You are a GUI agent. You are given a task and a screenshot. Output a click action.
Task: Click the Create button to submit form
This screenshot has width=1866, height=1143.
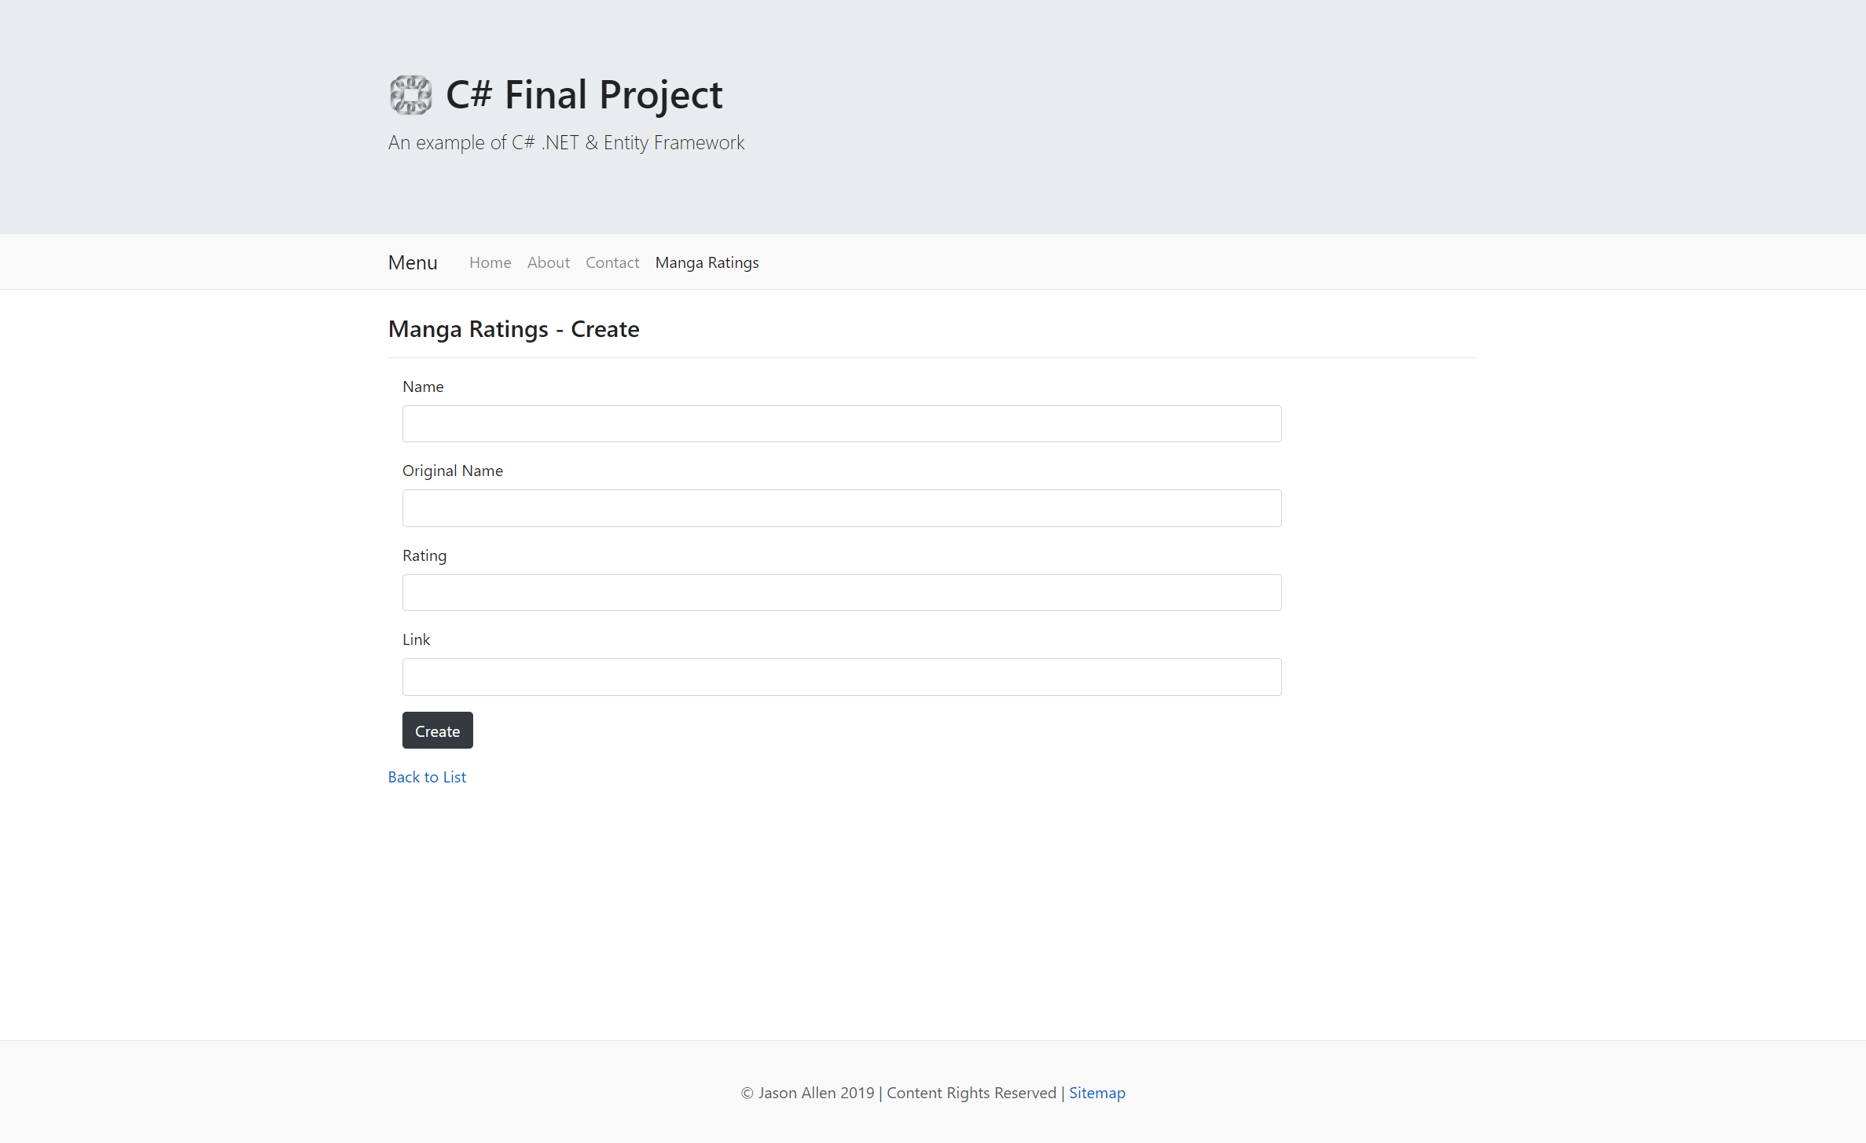(x=437, y=730)
